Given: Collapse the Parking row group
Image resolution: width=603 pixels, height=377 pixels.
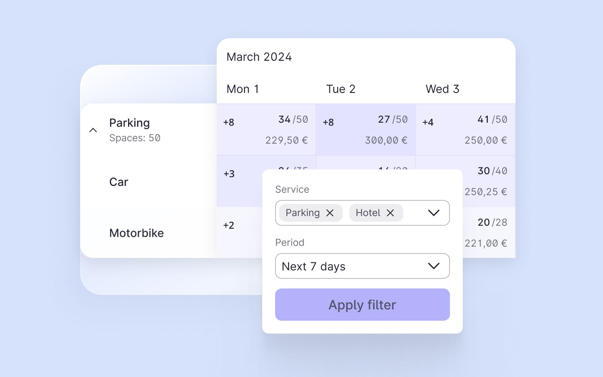Looking at the screenshot, I should coord(93,130).
